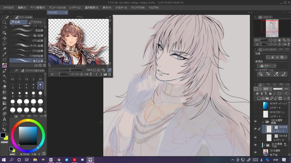The width and height of the screenshot is (291, 163).
Task: Hide layer 6 via eye icon
Action: (255, 138)
